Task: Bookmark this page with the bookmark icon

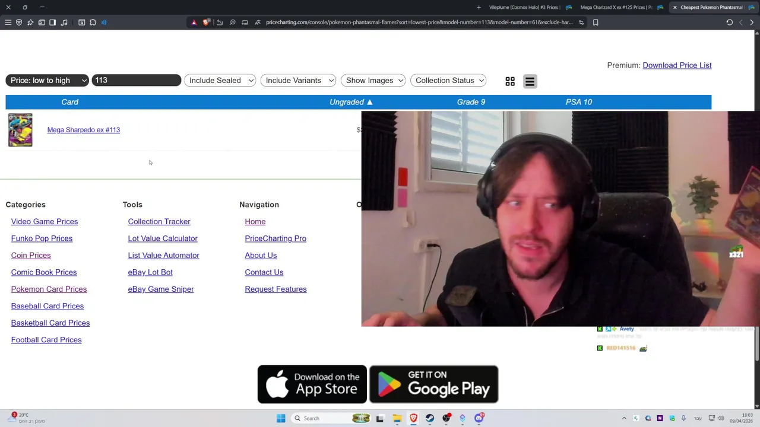Action: (596, 23)
